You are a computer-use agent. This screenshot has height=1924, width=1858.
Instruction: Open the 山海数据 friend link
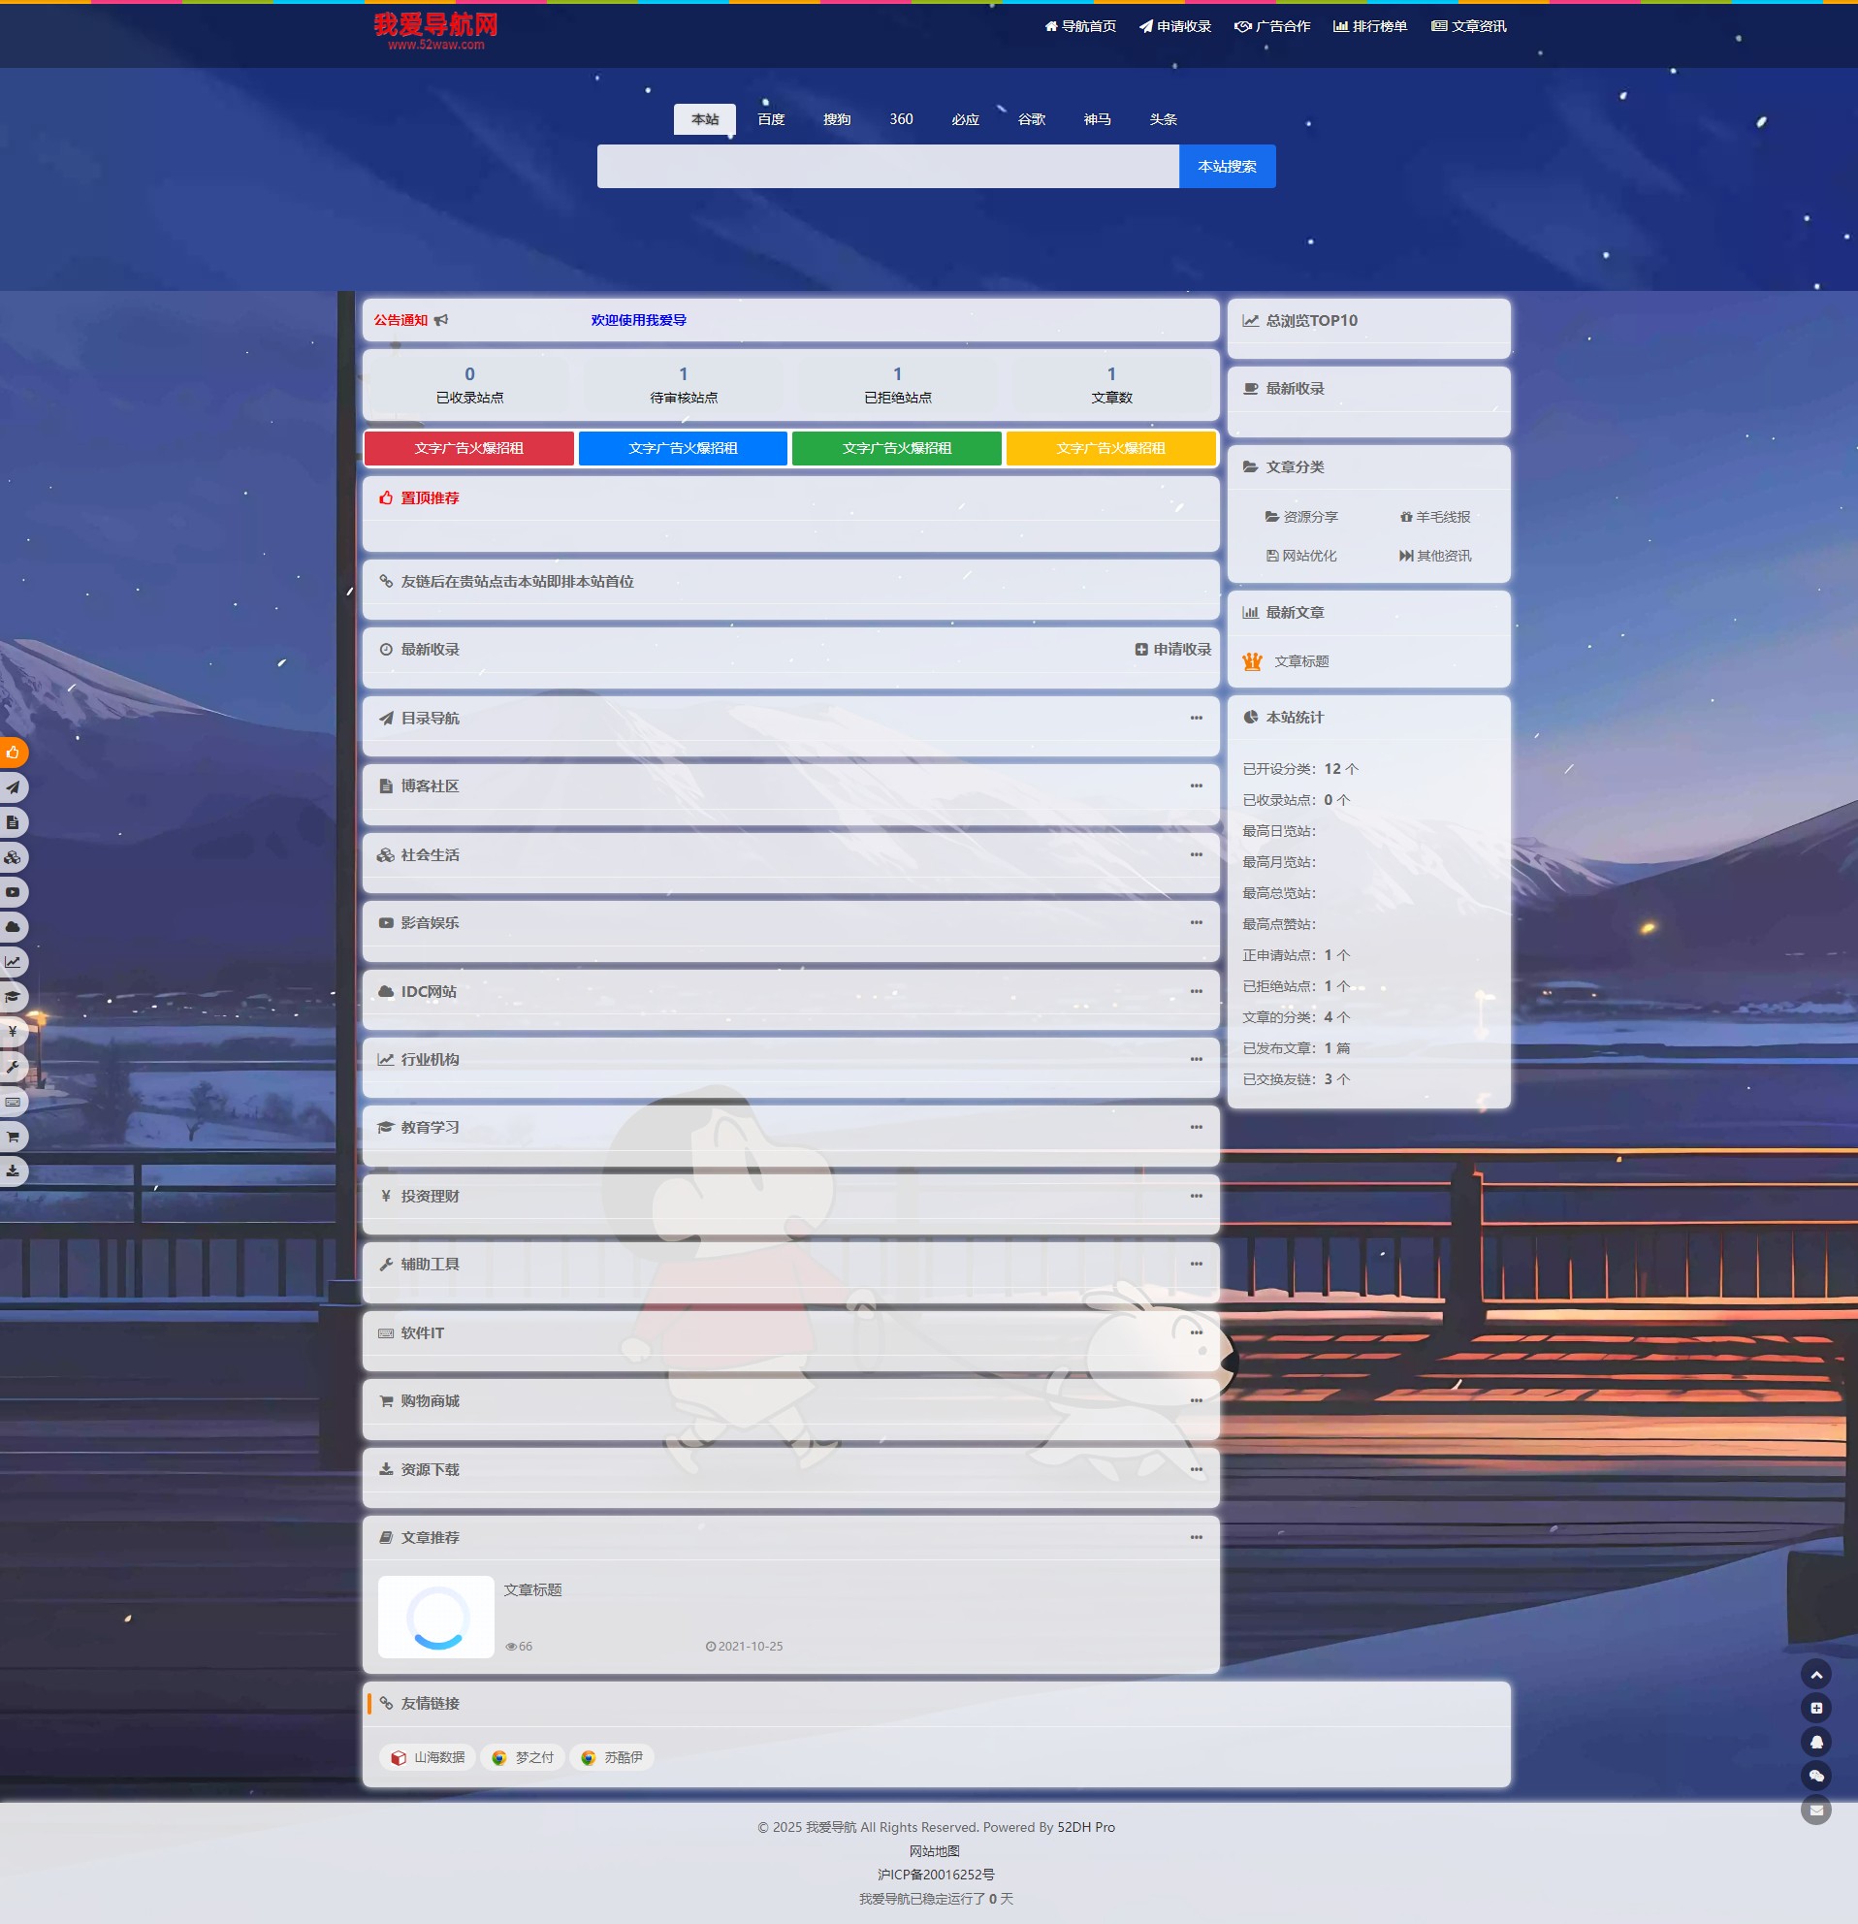click(428, 1757)
